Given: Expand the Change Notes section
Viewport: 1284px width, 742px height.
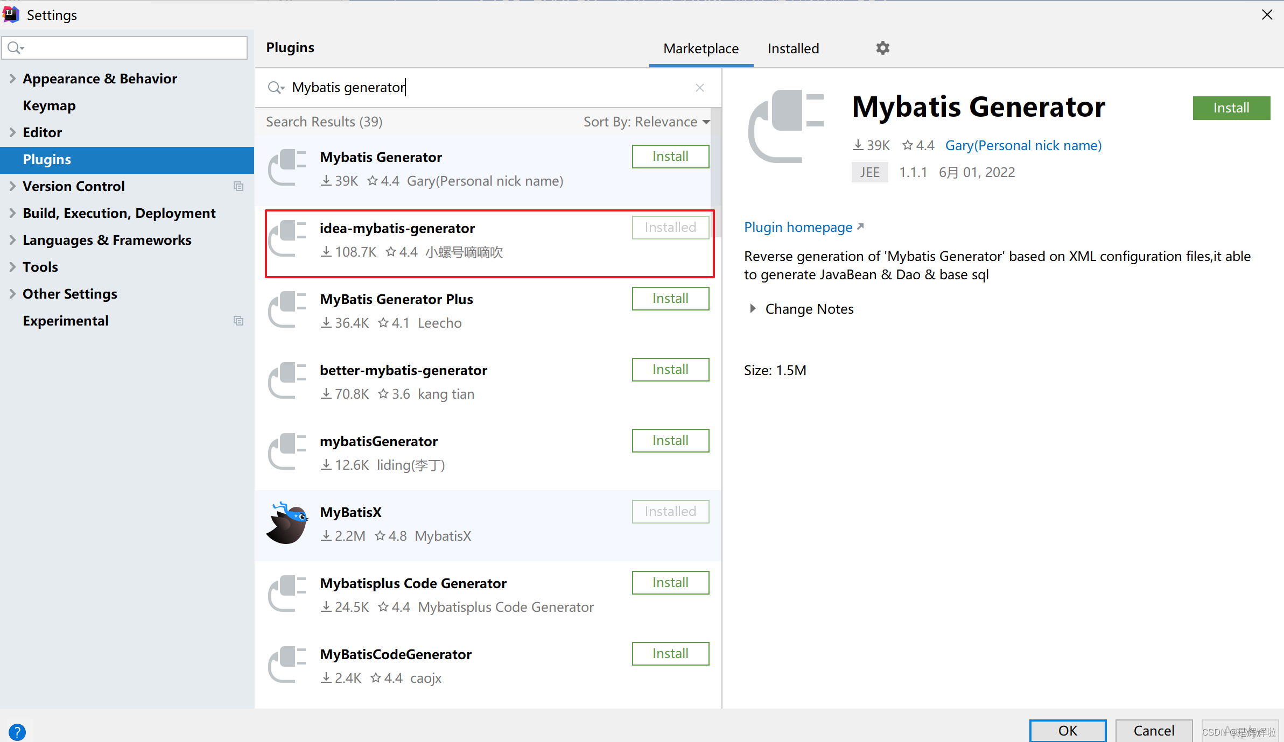Looking at the screenshot, I should [753, 309].
